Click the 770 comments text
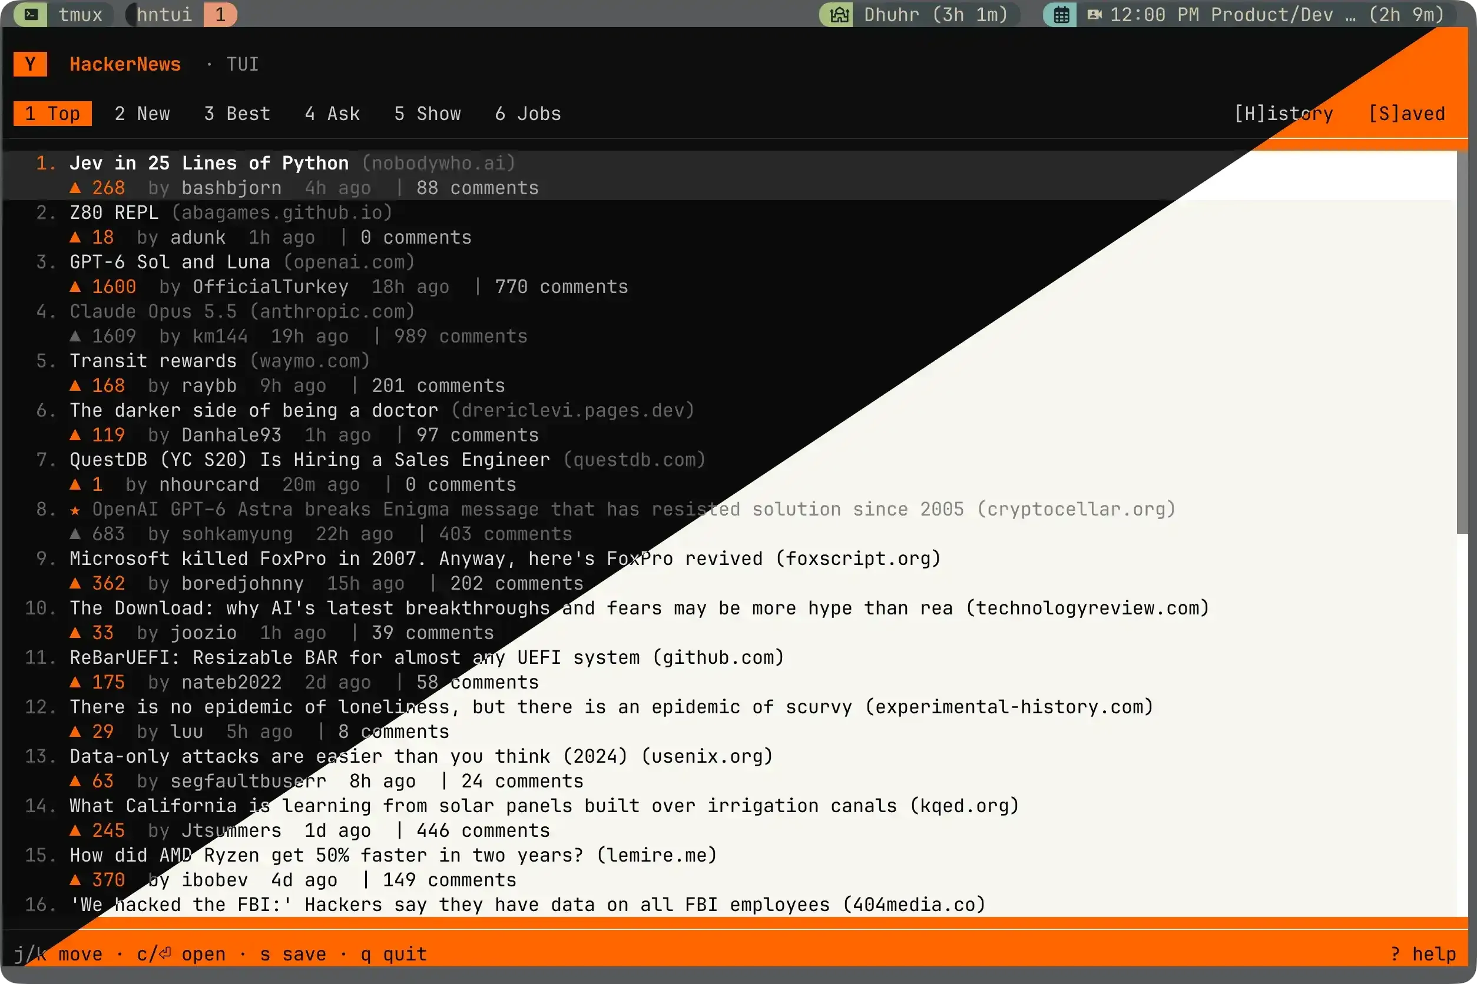This screenshot has width=1477, height=984. 561,287
